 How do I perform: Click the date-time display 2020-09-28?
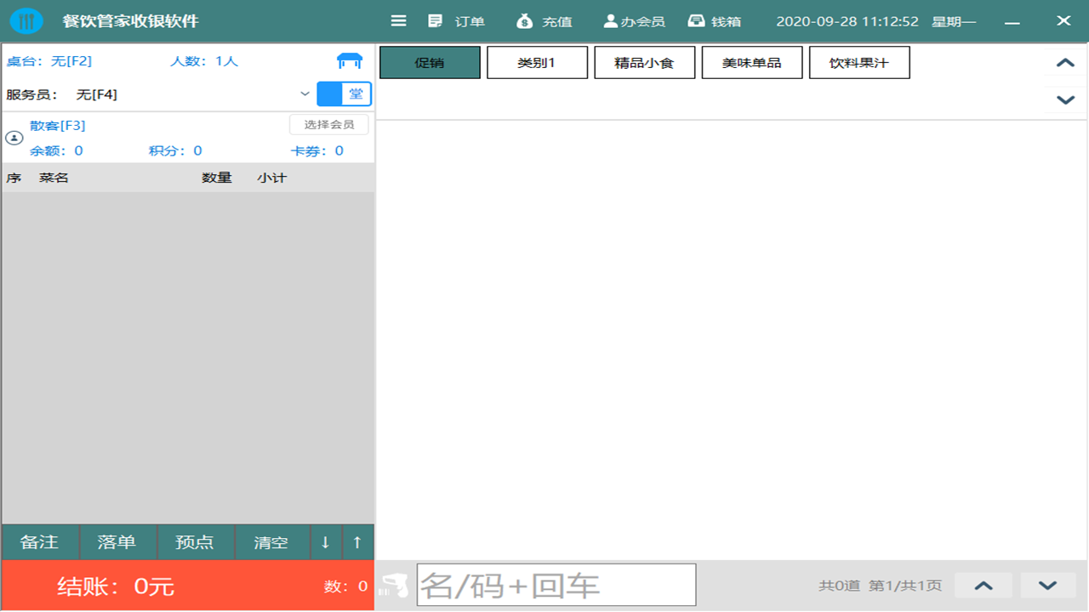tap(847, 21)
